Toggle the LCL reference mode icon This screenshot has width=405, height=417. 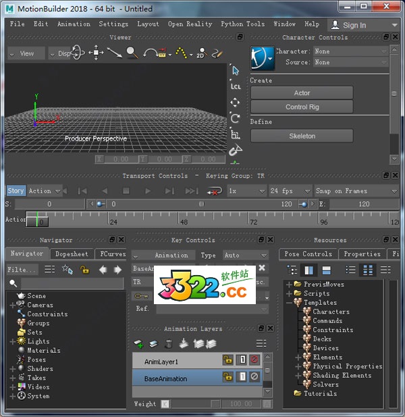pos(236,87)
